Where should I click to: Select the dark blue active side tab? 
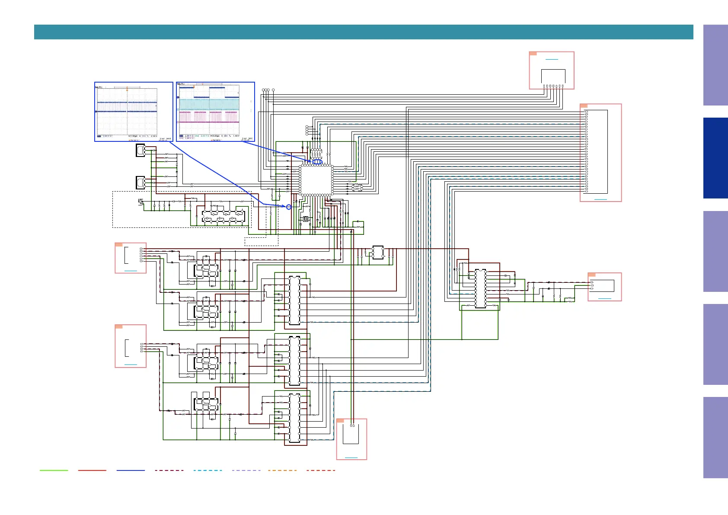[715, 158]
